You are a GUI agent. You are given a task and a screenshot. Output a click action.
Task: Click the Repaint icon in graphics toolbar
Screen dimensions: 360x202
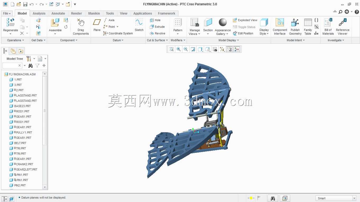[x=193, y=49]
